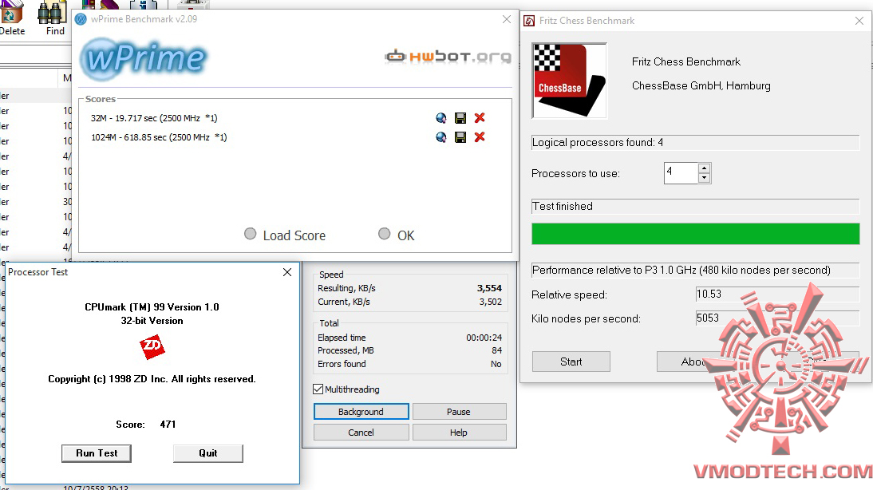Image resolution: width=873 pixels, height=490 pixels.
Task: Click the Processors to use input field
Action: point(681,173)
